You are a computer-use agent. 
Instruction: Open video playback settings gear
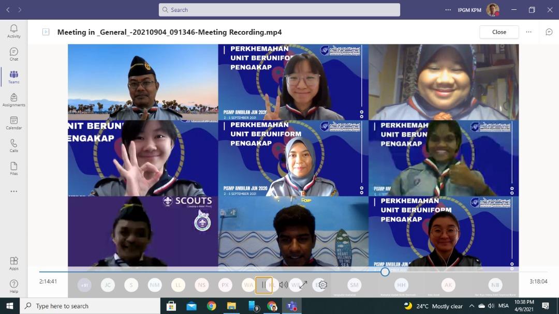(322, 285)
